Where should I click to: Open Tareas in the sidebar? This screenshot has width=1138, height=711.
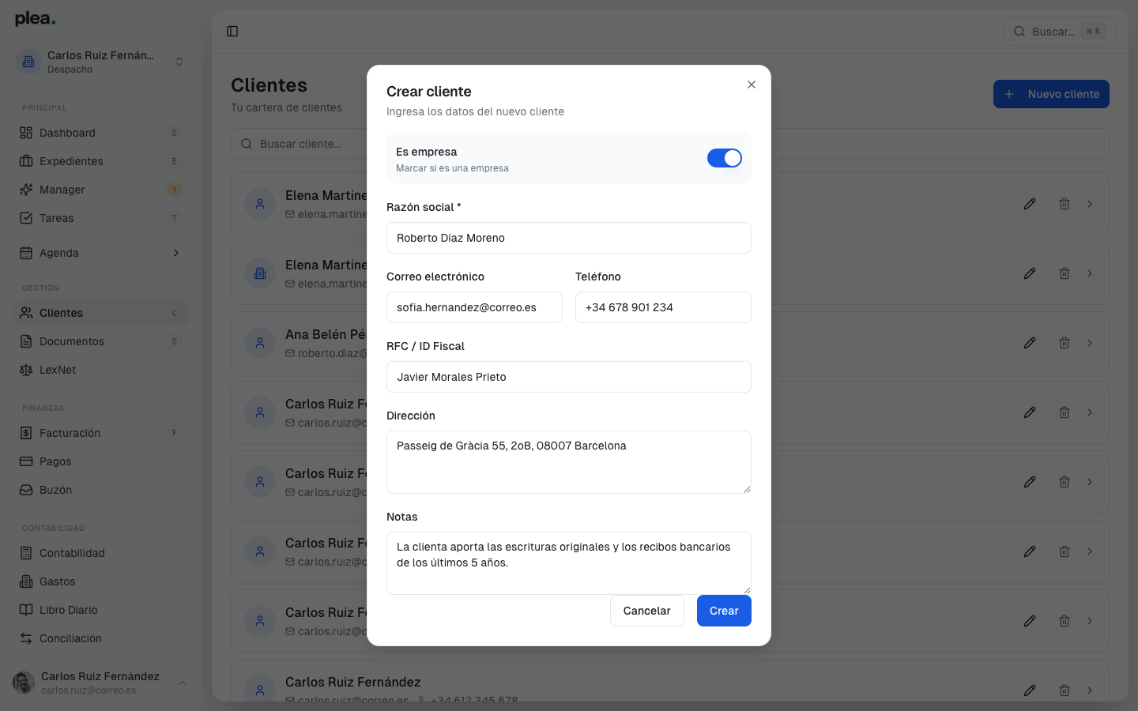100,218
